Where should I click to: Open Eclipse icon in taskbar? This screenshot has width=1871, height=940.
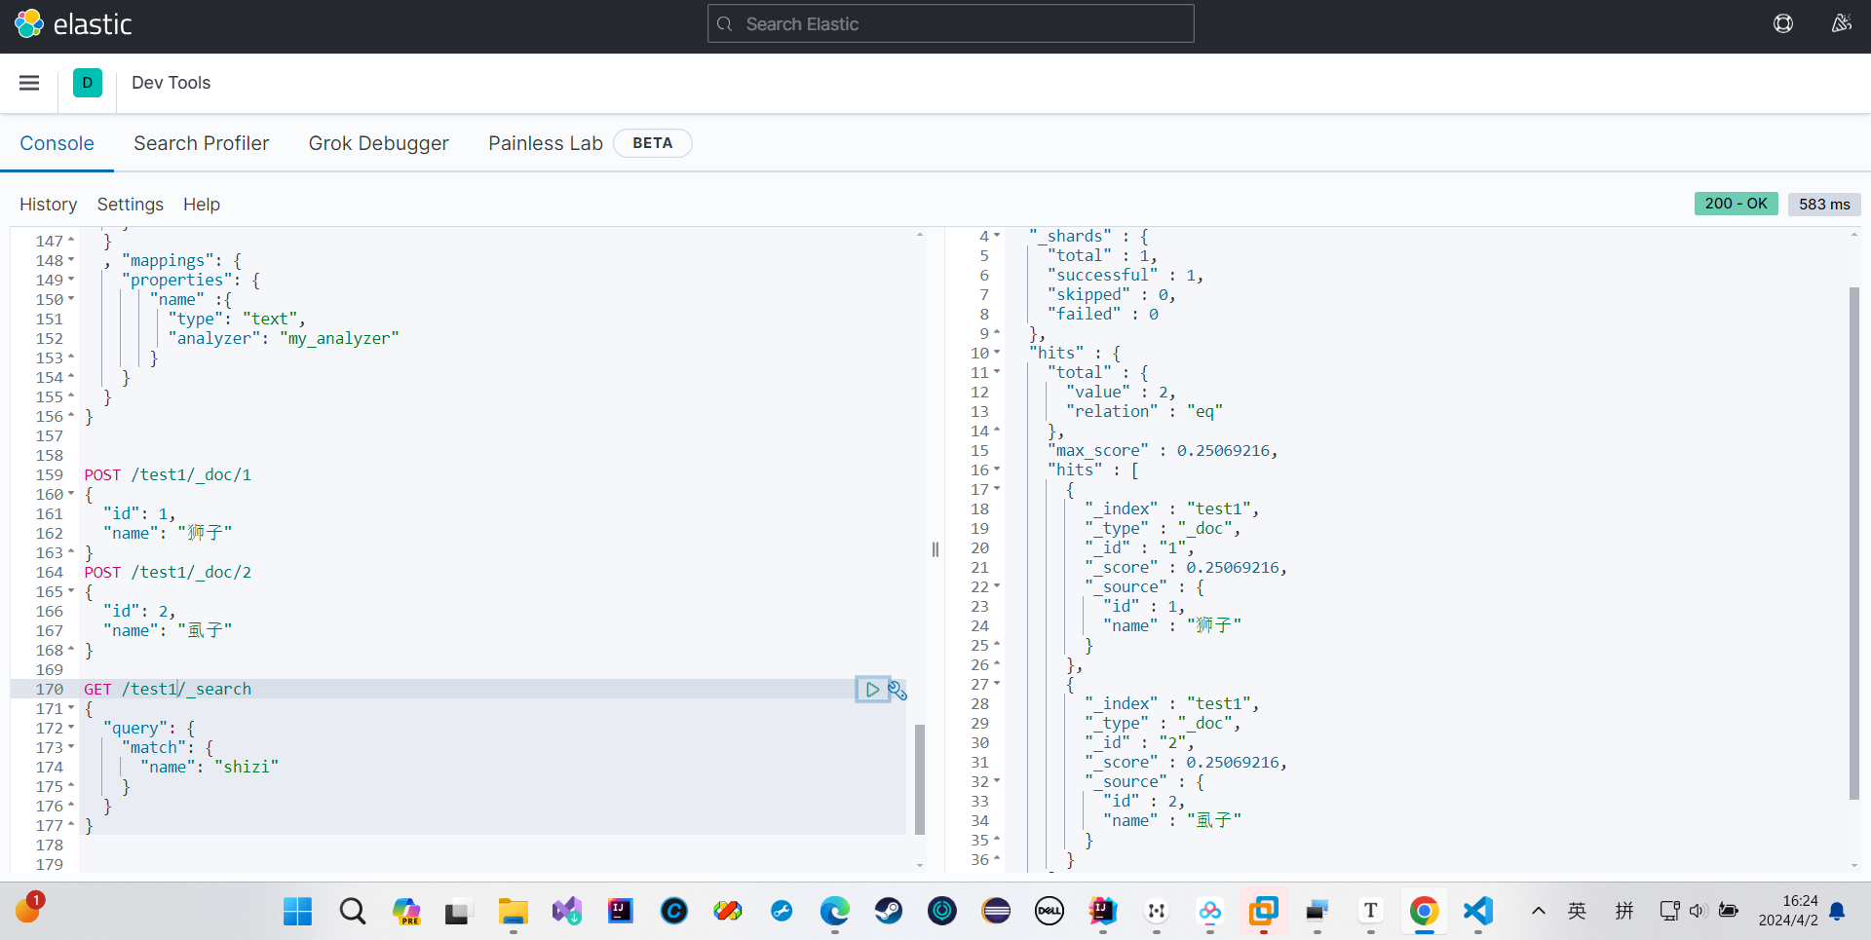tap(995, 912)
